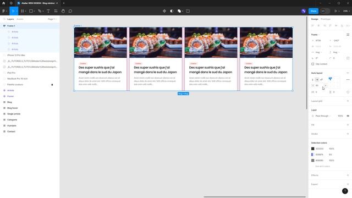Select the Pen tool
Screen dimensions: 352x198
click(x=40, y=11)
